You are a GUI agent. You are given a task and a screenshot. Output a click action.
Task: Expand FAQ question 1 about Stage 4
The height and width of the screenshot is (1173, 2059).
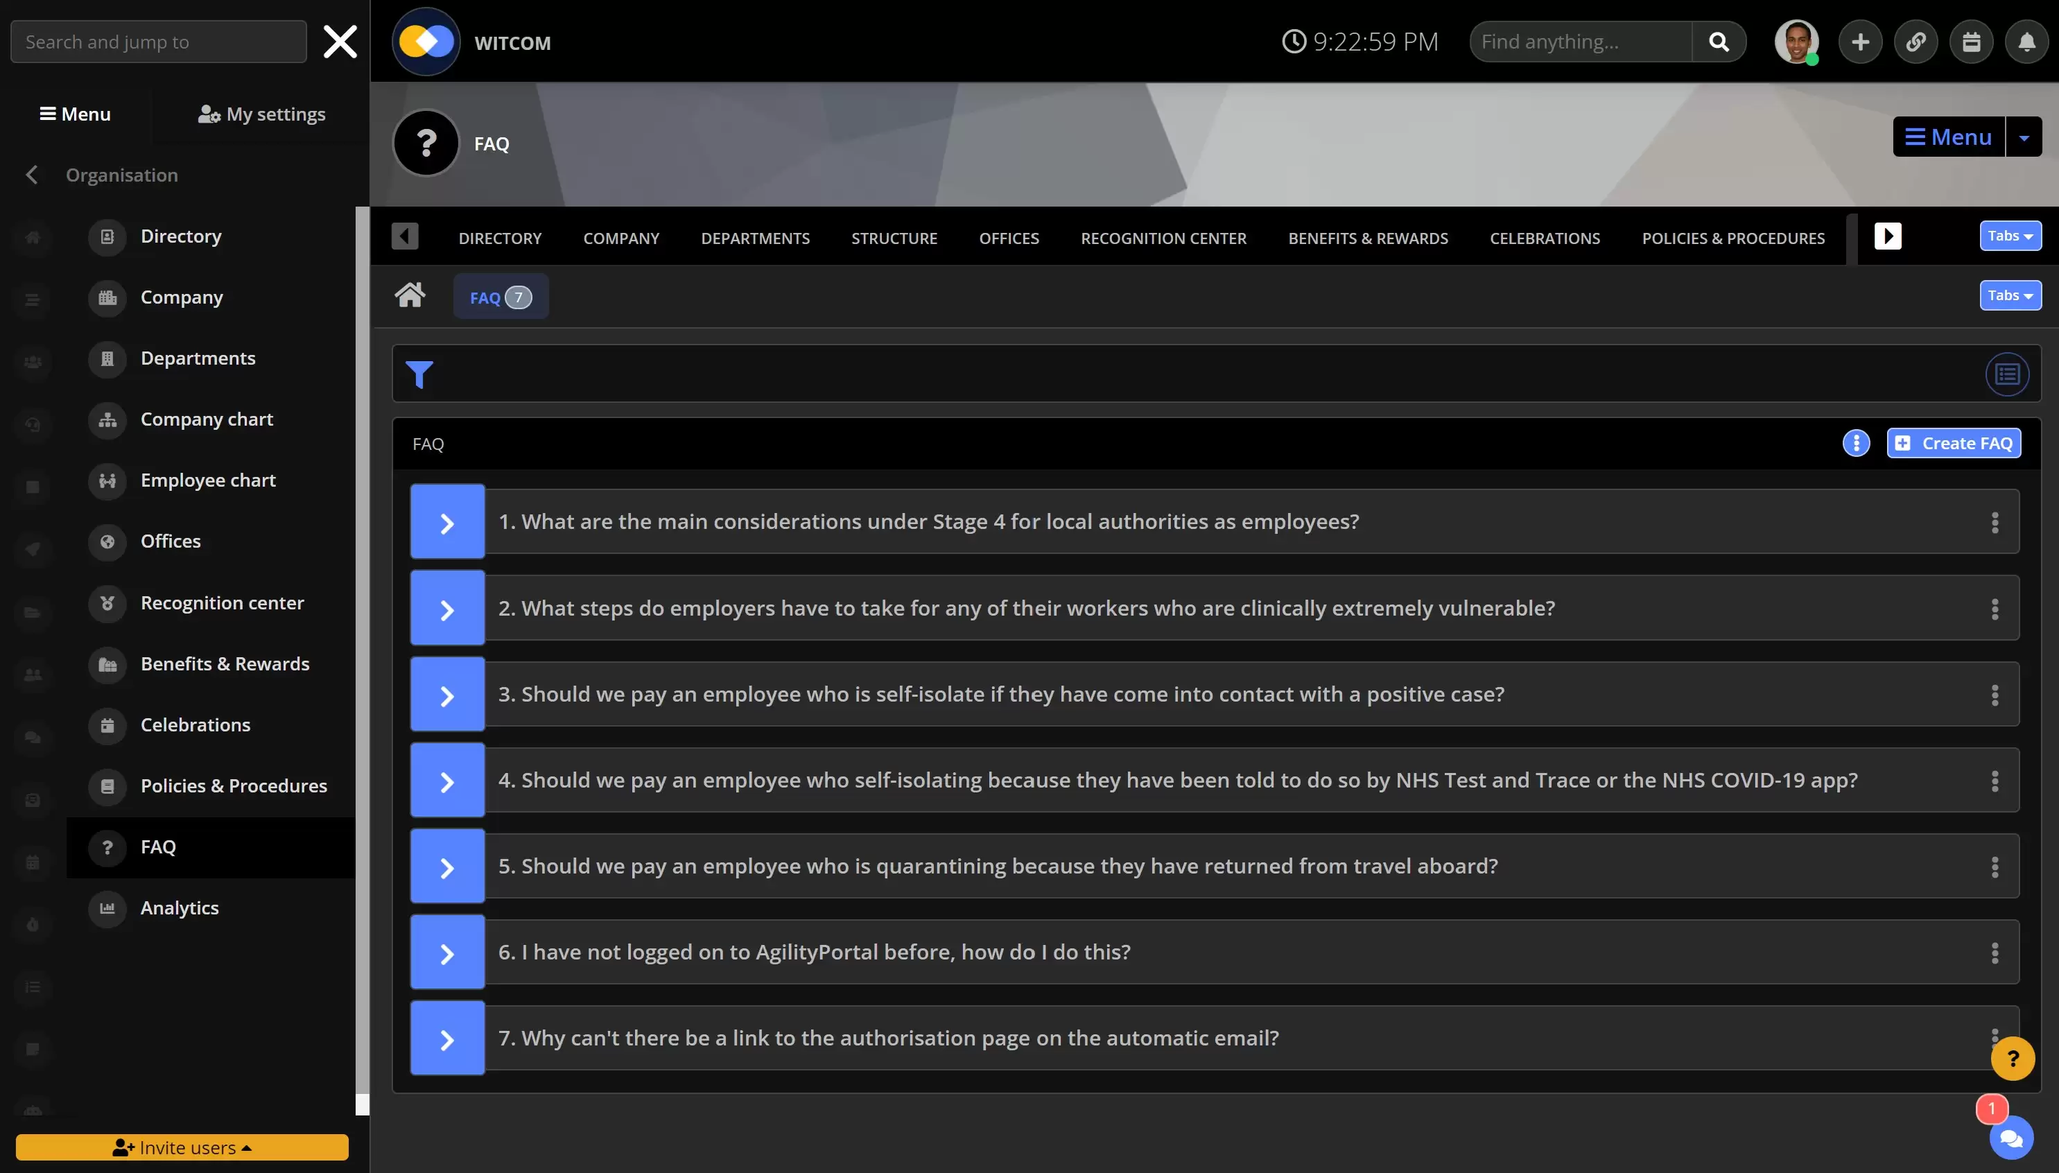point(447,522)
